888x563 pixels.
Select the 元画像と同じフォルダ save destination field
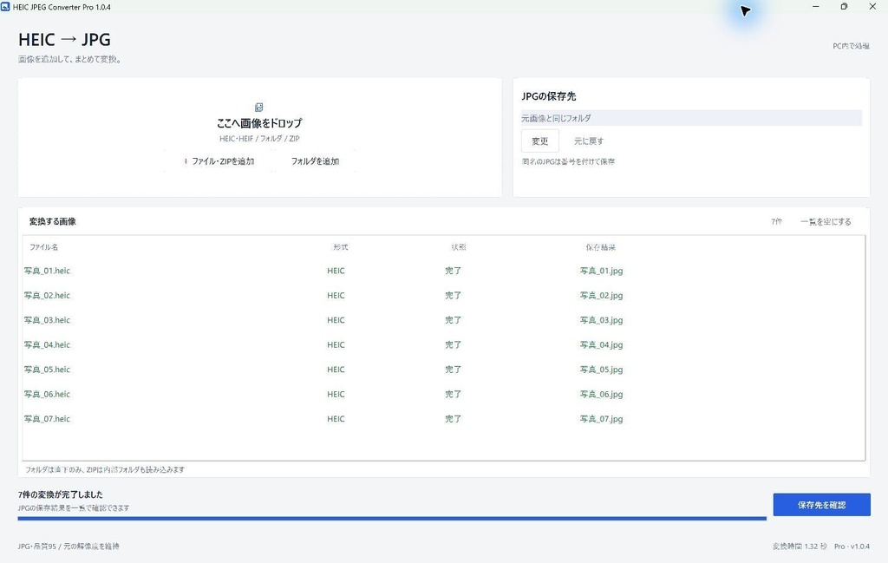(x=691, y=118)
